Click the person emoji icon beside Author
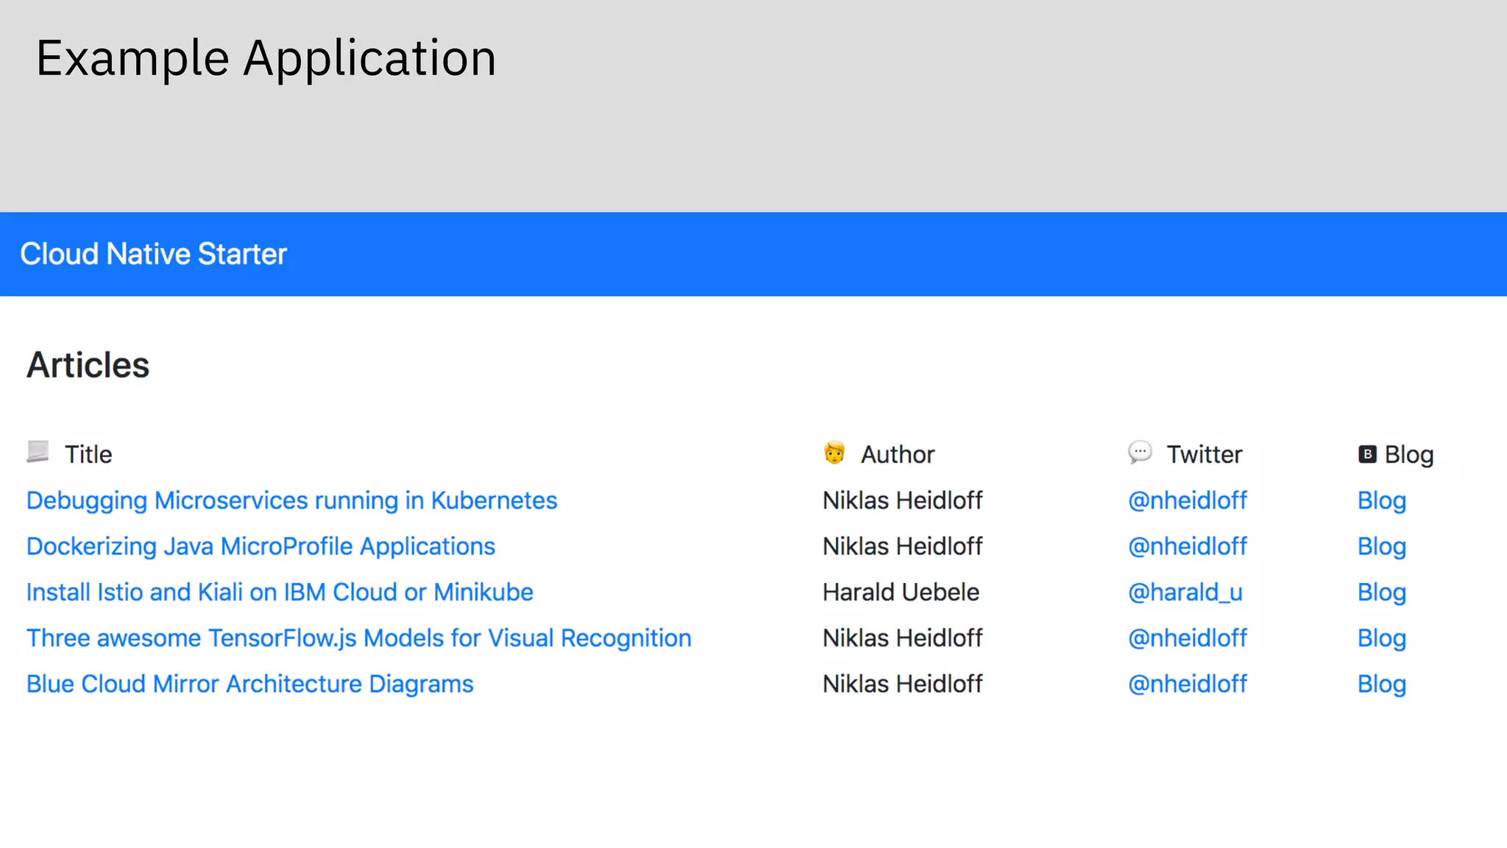This screenshot has height=848, width=1507. click(834, 453)
